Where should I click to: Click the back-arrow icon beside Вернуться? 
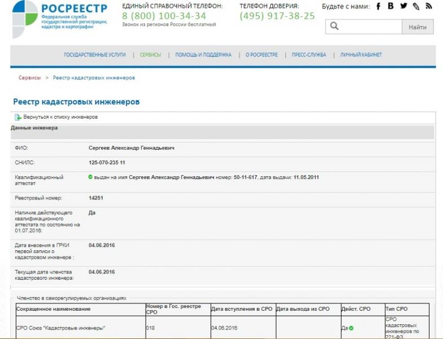[17, 117]
